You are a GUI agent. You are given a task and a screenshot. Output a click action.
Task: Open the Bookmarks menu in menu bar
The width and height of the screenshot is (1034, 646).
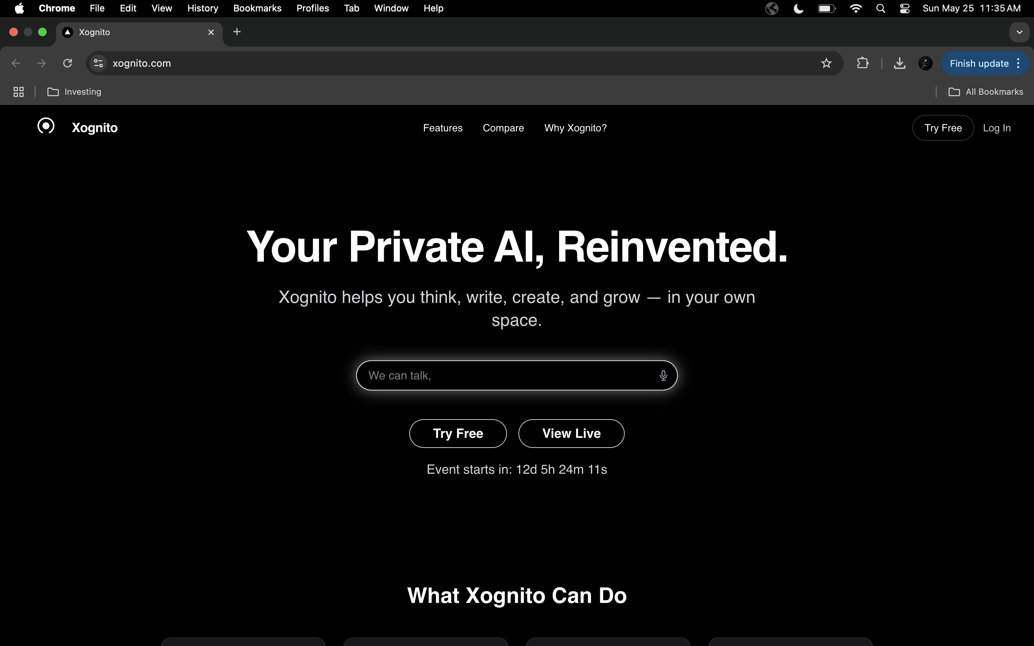257,9
